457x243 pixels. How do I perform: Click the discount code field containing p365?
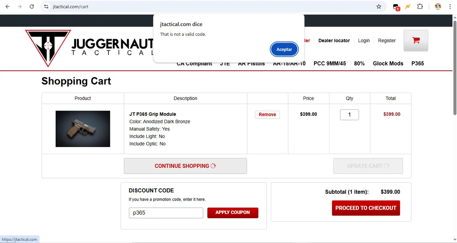[166, 213]
